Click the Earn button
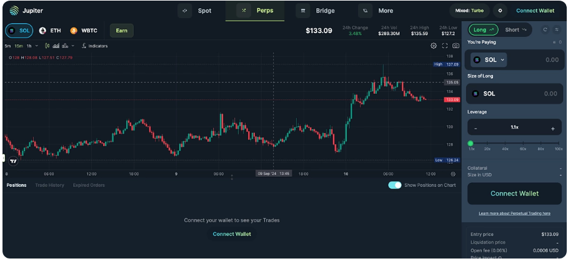Image resolution: width=568 pixels, height=261 pixels. 122,31
